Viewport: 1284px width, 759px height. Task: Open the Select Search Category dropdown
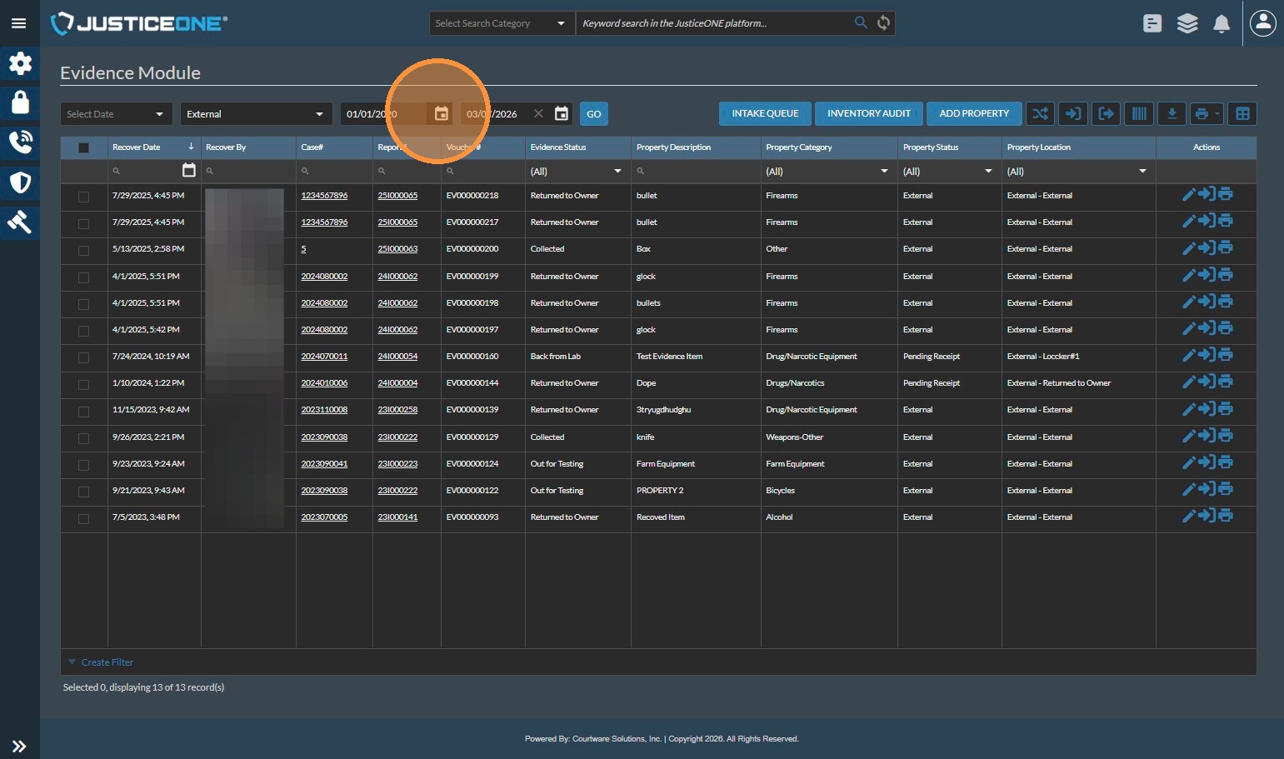[x=501, y=23]
